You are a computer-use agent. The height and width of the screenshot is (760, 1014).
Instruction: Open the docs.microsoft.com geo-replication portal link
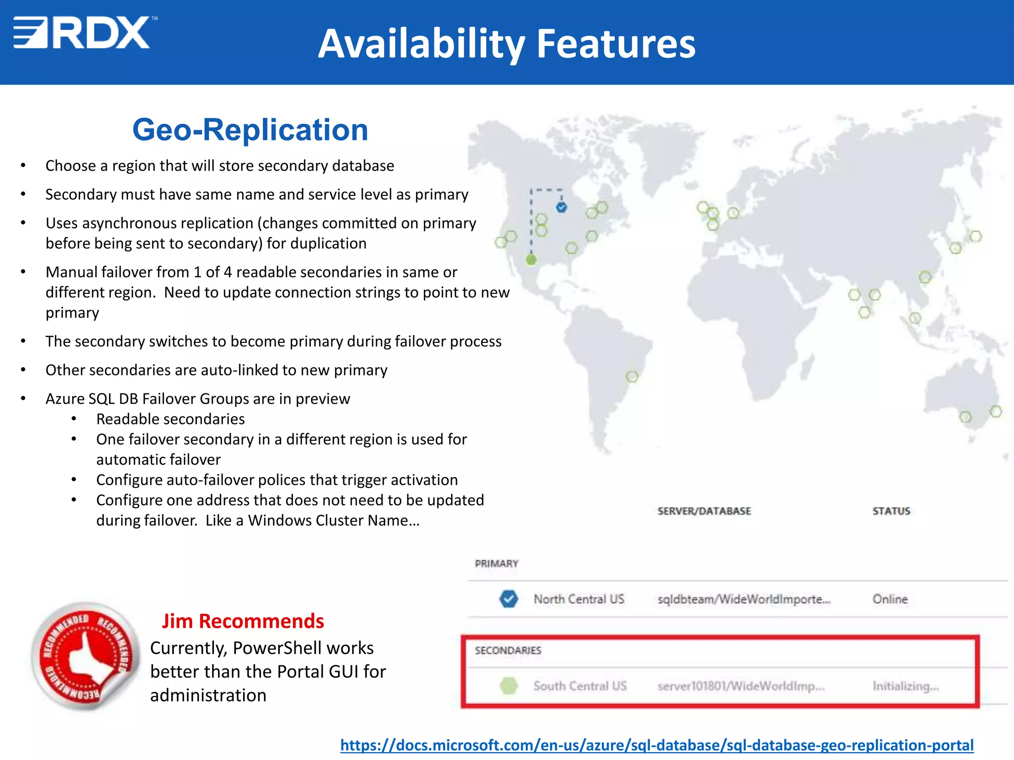[x=657, y=745]
